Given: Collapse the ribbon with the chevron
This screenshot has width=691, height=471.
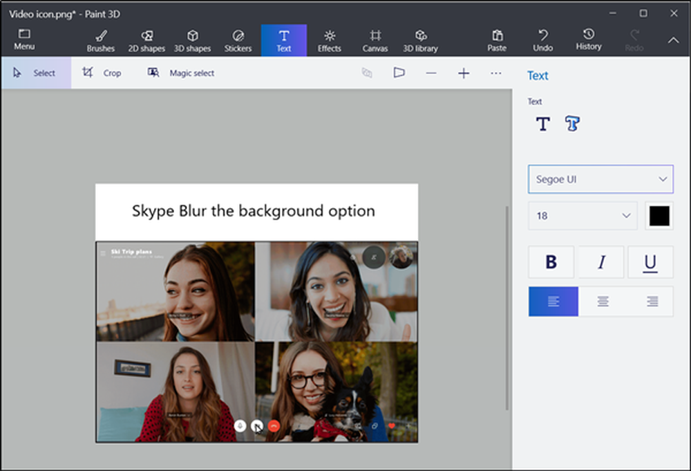Looking at the screenshot, I should (673, 40).
